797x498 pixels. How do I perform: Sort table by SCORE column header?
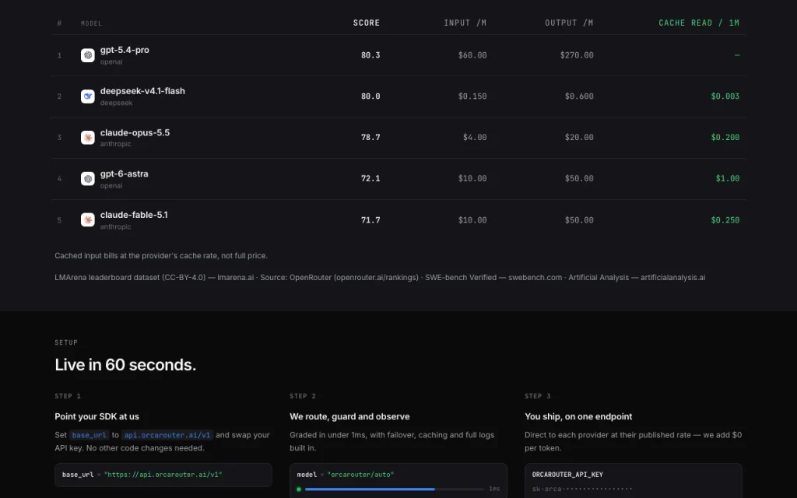coord(367,23)
